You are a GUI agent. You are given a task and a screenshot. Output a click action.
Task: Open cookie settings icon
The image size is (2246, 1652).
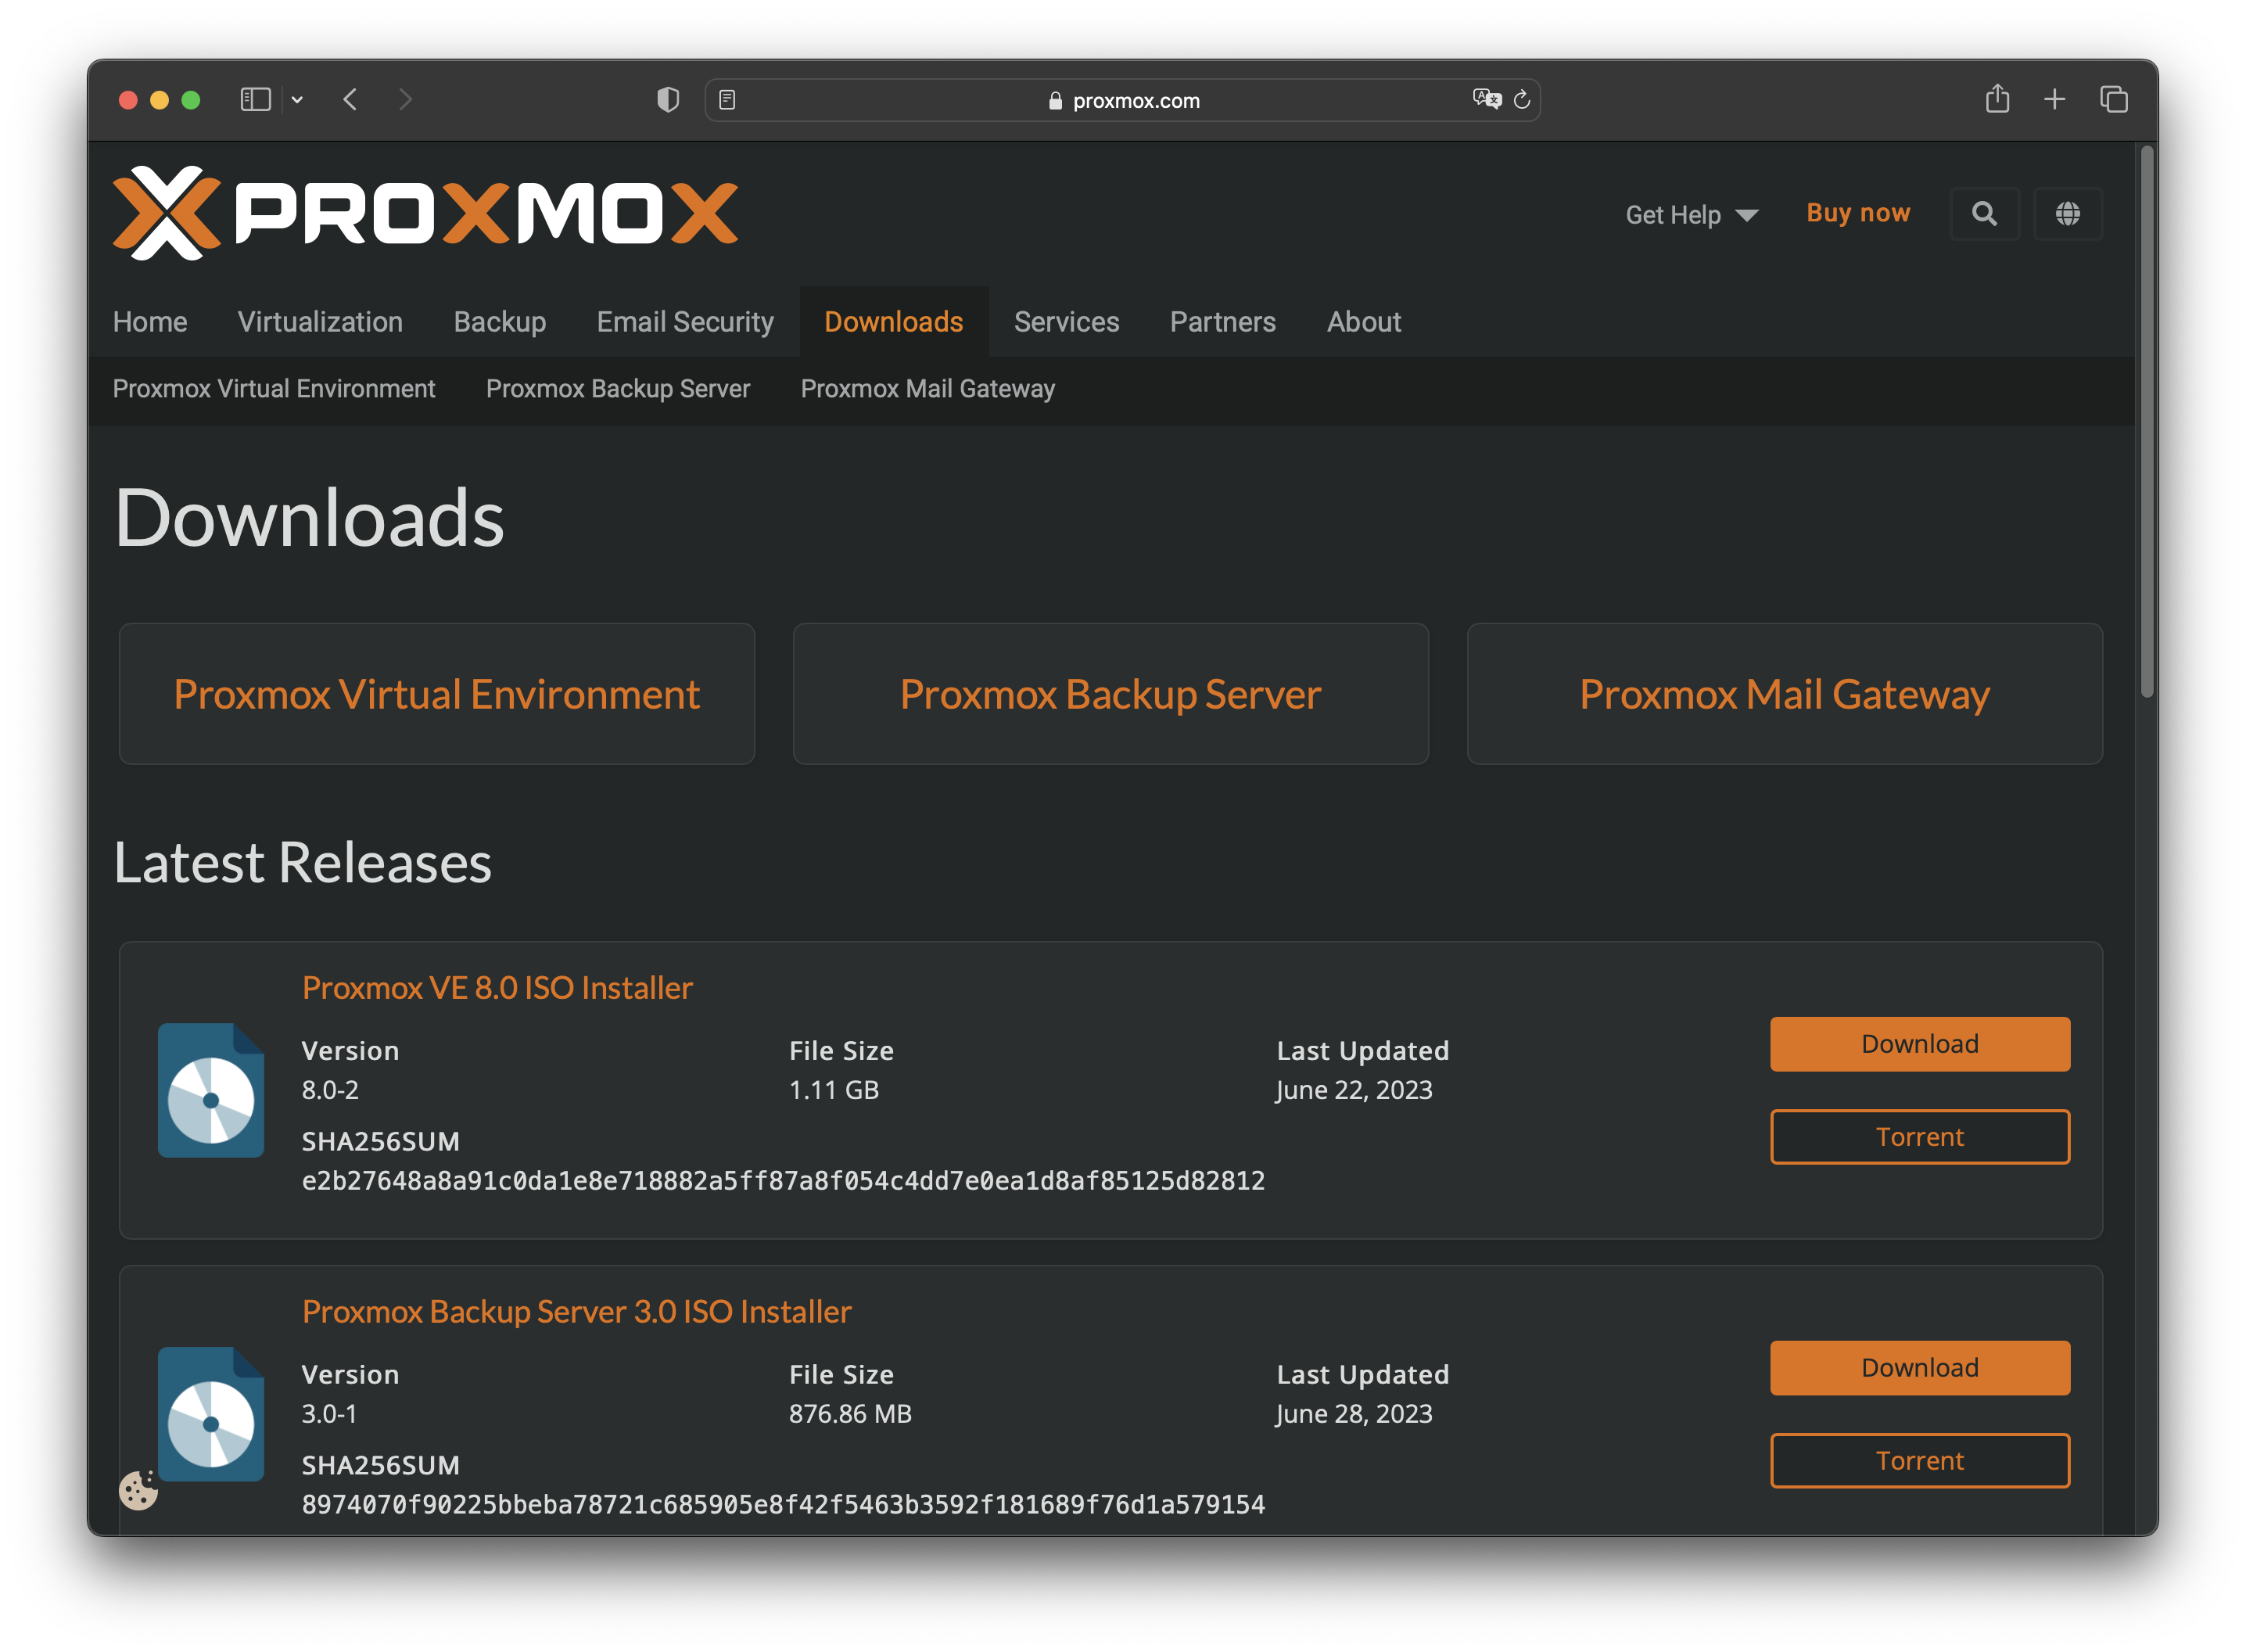[x=138, y=1490]
